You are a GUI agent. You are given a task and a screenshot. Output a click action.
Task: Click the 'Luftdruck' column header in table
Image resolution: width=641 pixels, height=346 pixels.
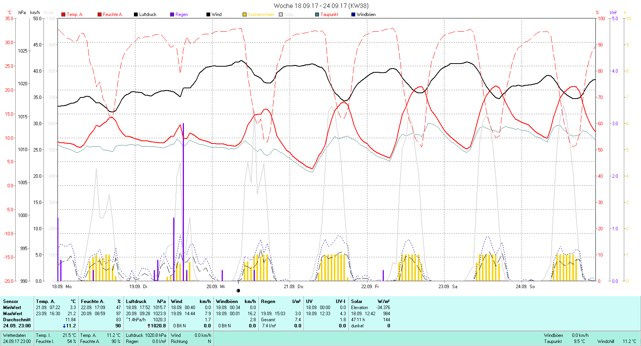point(136,301)
